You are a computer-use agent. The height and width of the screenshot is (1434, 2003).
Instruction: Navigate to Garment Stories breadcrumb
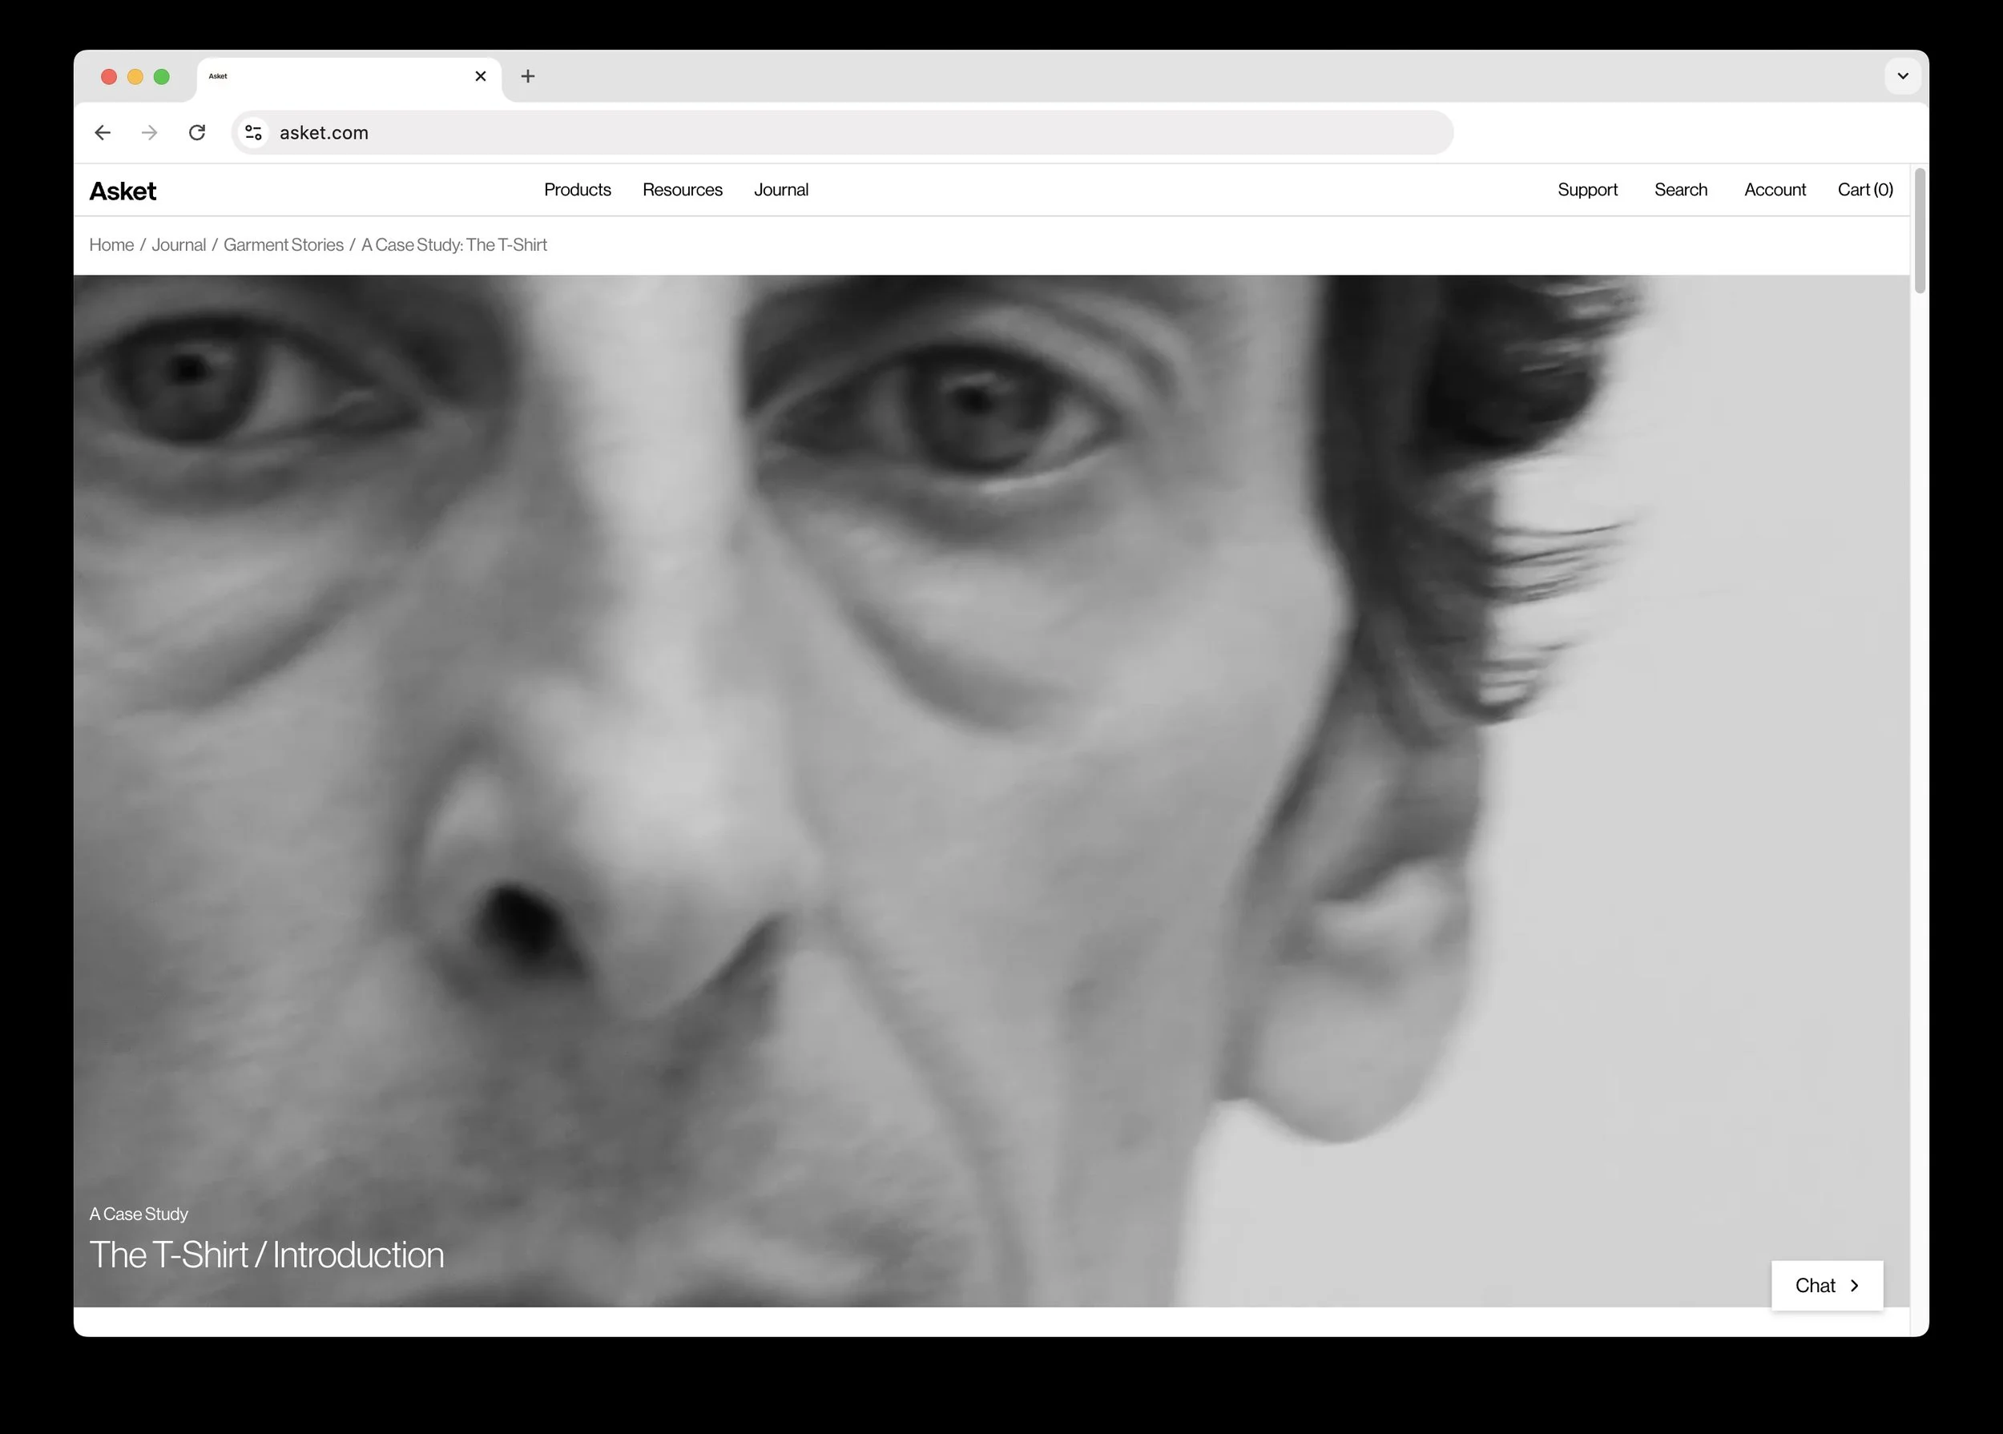(284, 244)
